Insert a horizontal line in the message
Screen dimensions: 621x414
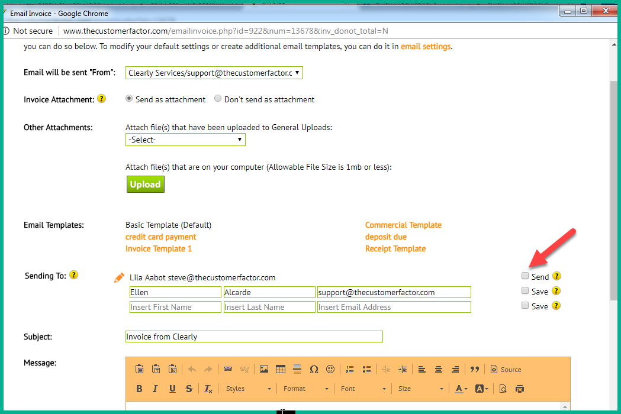(297, 369)
